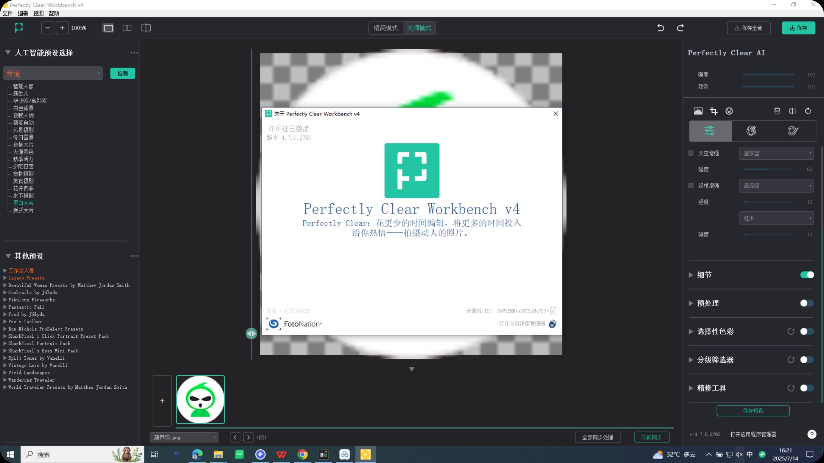Toggle on the 分级筛选器 switch
824x463 pixels.
click(807, 360)
